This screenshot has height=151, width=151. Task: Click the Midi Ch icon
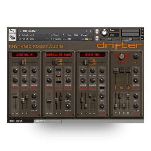tap(20, 39)
